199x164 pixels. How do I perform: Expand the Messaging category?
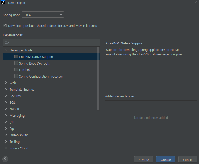point(6,115)
